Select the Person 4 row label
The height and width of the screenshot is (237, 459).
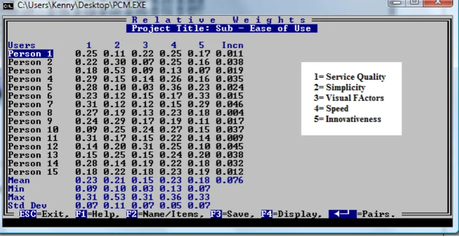click(30, 79)
